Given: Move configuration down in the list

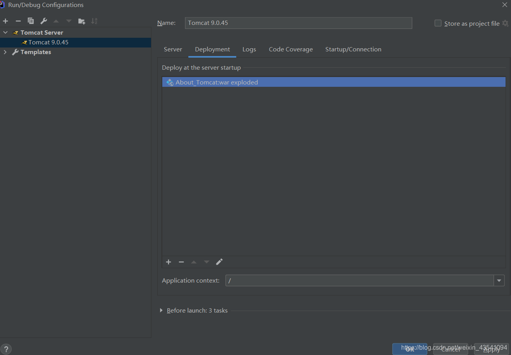Looking at the screenshot, I should pos(69,21).
